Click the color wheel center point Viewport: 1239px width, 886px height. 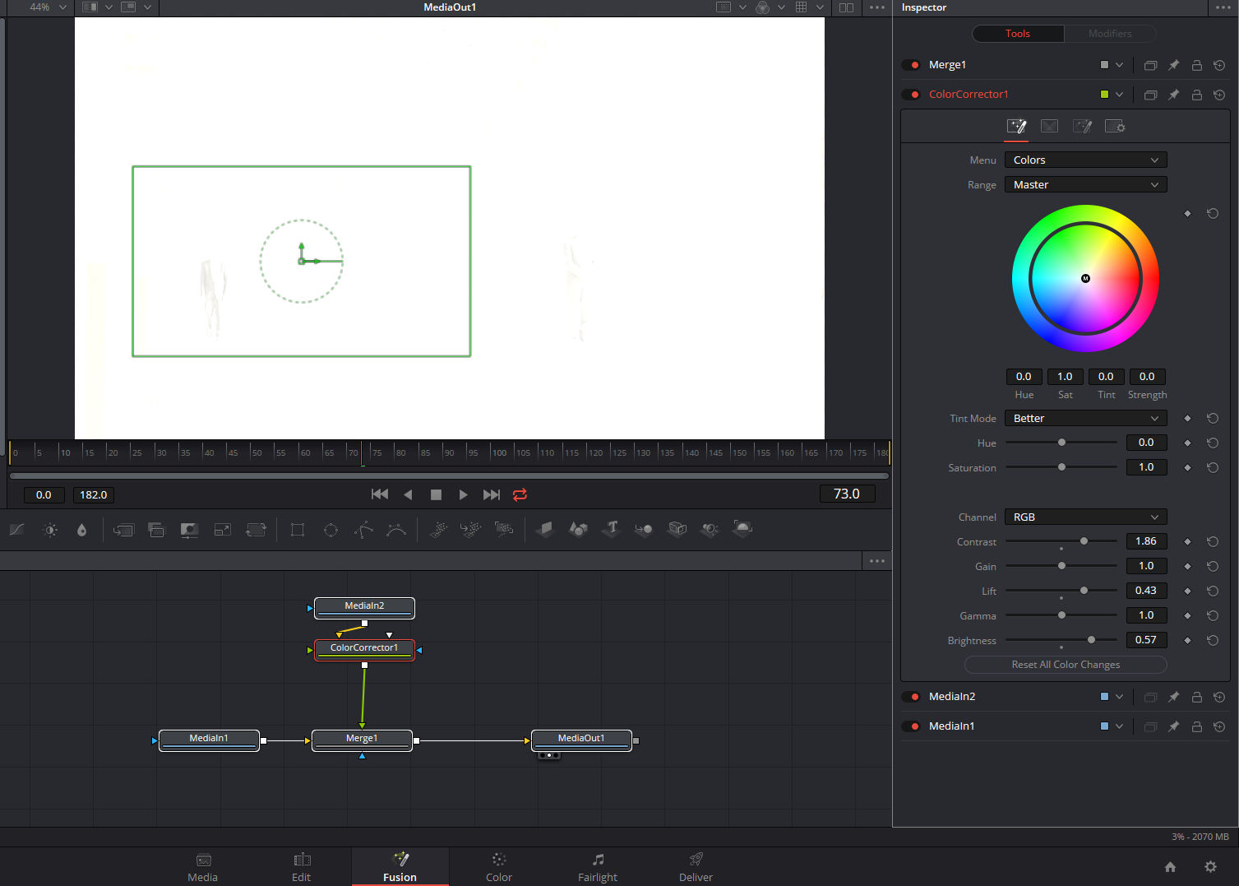(x=1085, y=279)
